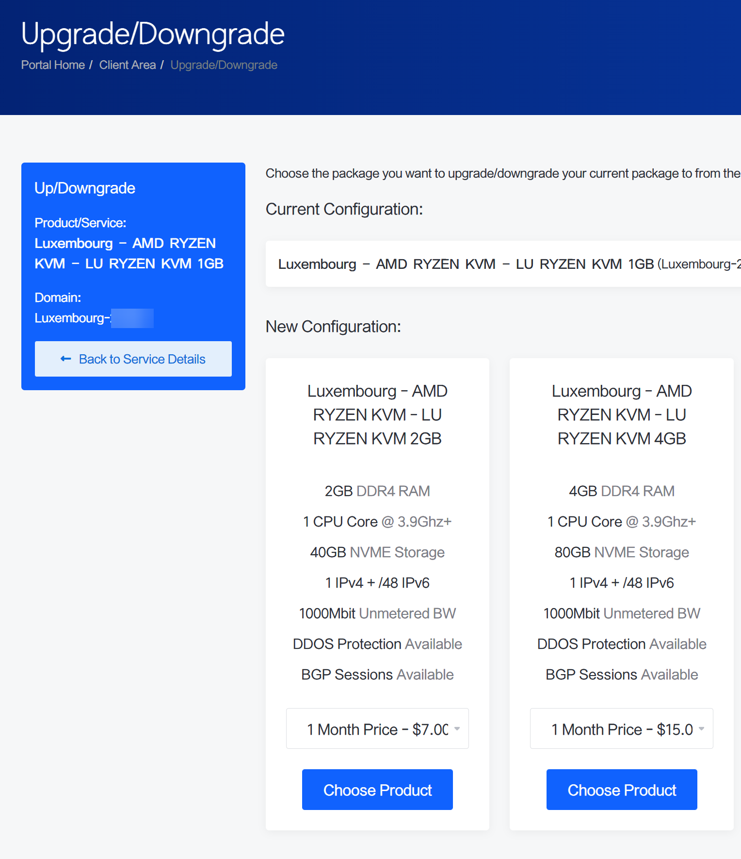The image size is (741, 859).
Task: Click the Portal Home breadcrumb link
Action: [x=53, y=65]
